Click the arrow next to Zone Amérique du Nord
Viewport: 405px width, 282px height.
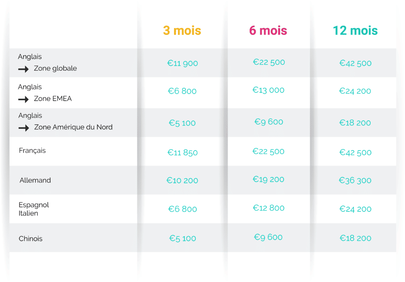(23, 128)
